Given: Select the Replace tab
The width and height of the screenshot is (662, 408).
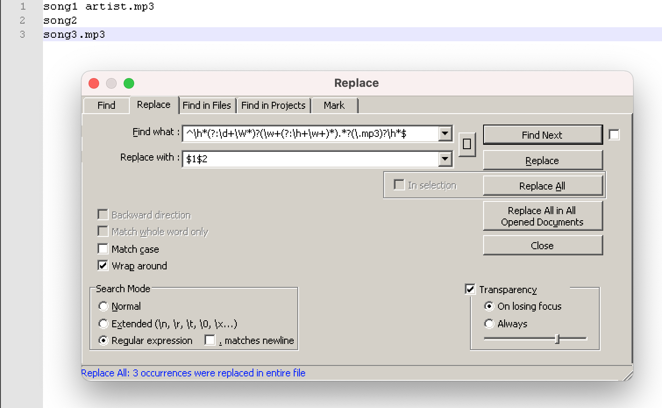Looking at the screenshot, I should [x=153, y=105].
